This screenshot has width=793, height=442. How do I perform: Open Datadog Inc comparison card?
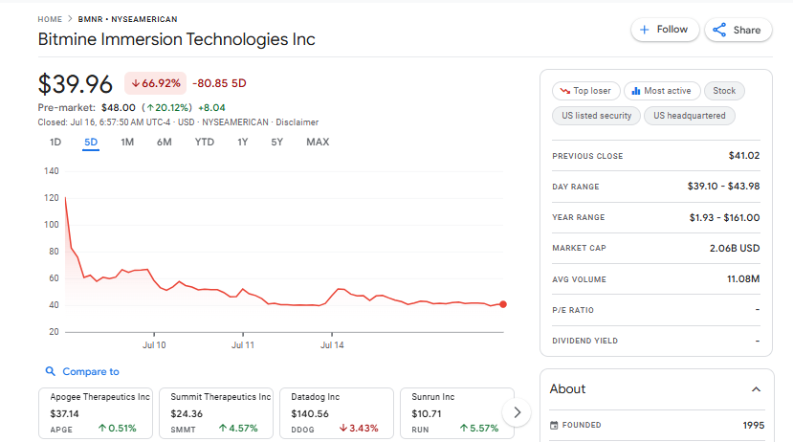pos(337,413)
